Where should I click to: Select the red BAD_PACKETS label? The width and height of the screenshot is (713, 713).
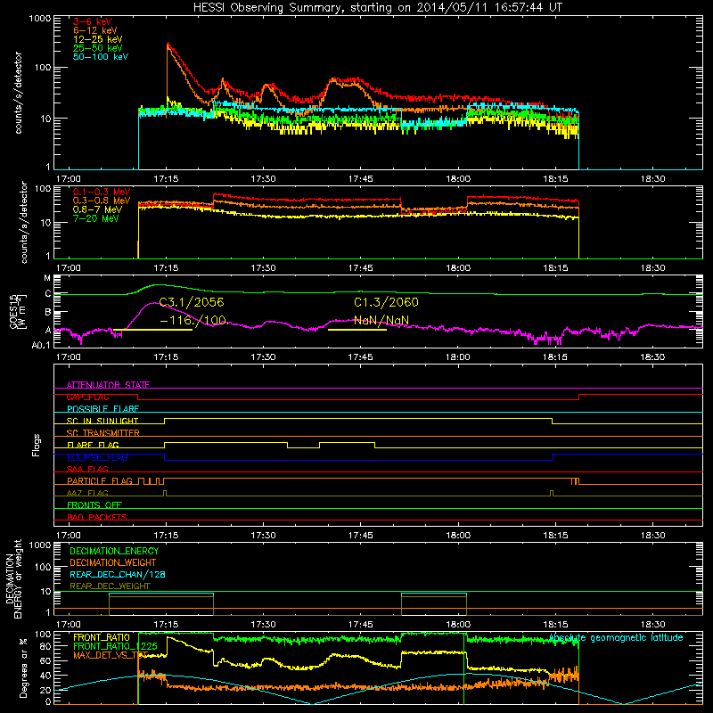coord(97,517)
